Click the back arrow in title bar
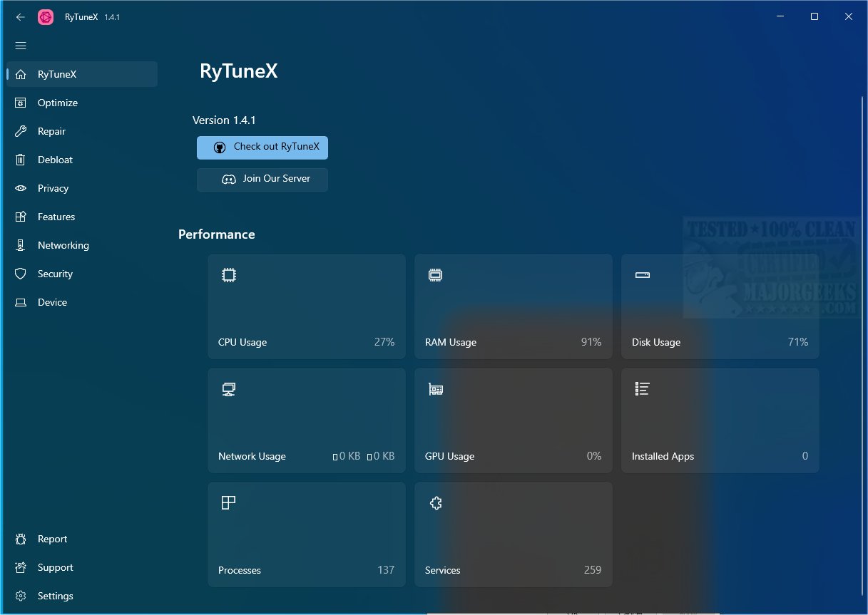This screenshot has height=615, width=868. (21, 16)
